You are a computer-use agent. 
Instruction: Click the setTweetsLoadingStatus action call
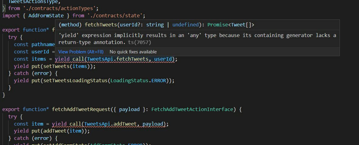point(76,81)
